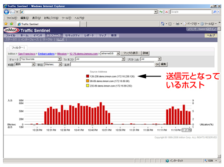224x167 pixels.
Task: Open the San Francisco breadcrumb link
Action: point(27,54)
